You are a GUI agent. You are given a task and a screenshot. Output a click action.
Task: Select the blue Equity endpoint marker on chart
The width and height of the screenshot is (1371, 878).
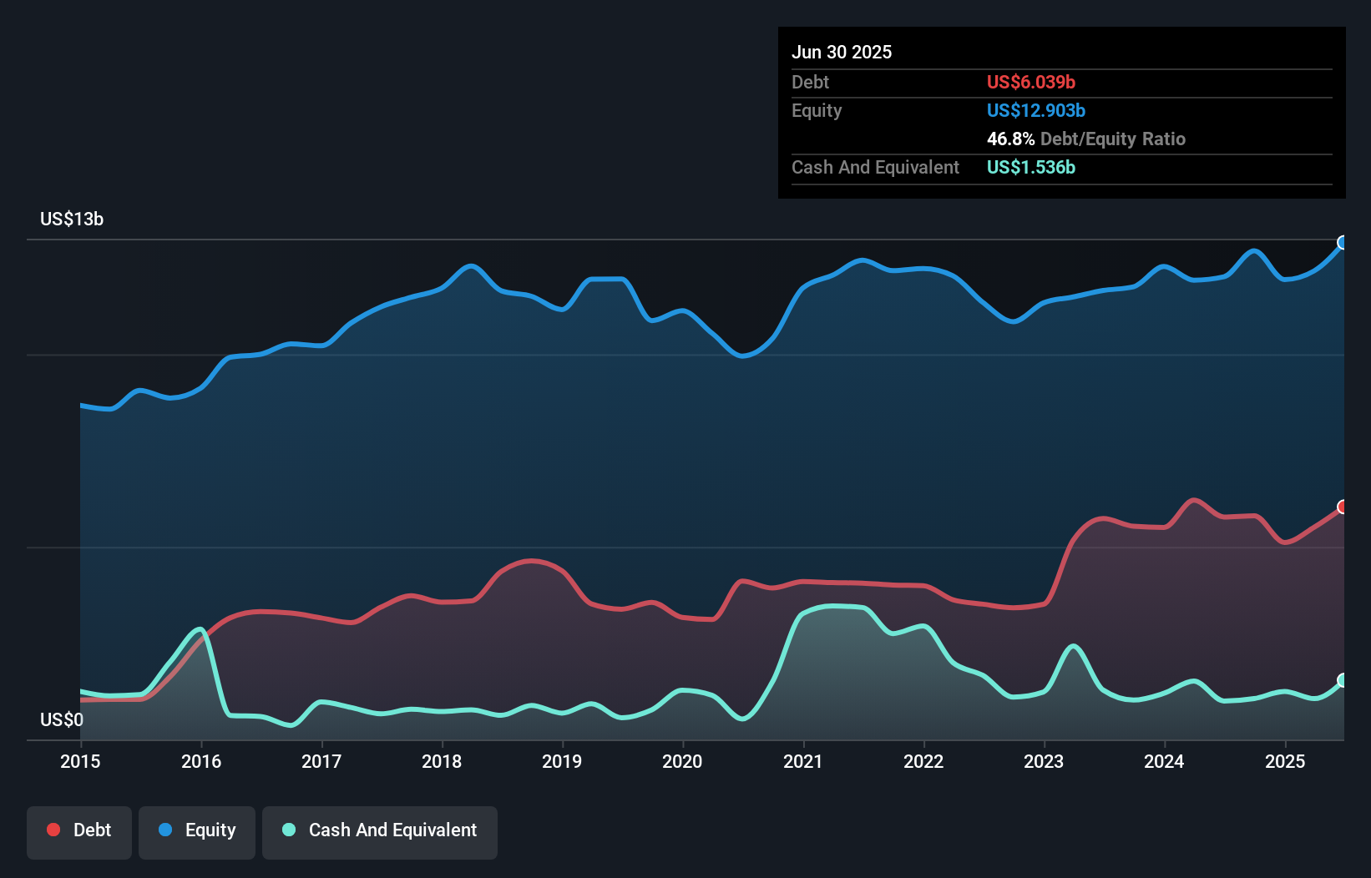1343,243
